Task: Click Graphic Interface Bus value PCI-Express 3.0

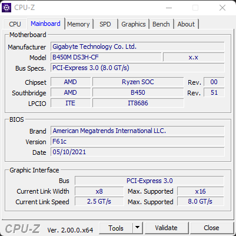Action: coord(149,181)
